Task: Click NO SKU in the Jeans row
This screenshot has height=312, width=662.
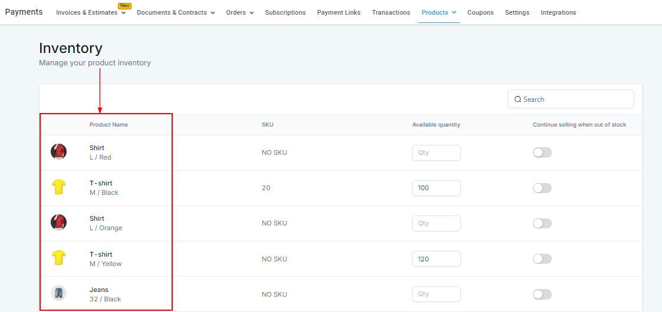Action: click(275, 294)
